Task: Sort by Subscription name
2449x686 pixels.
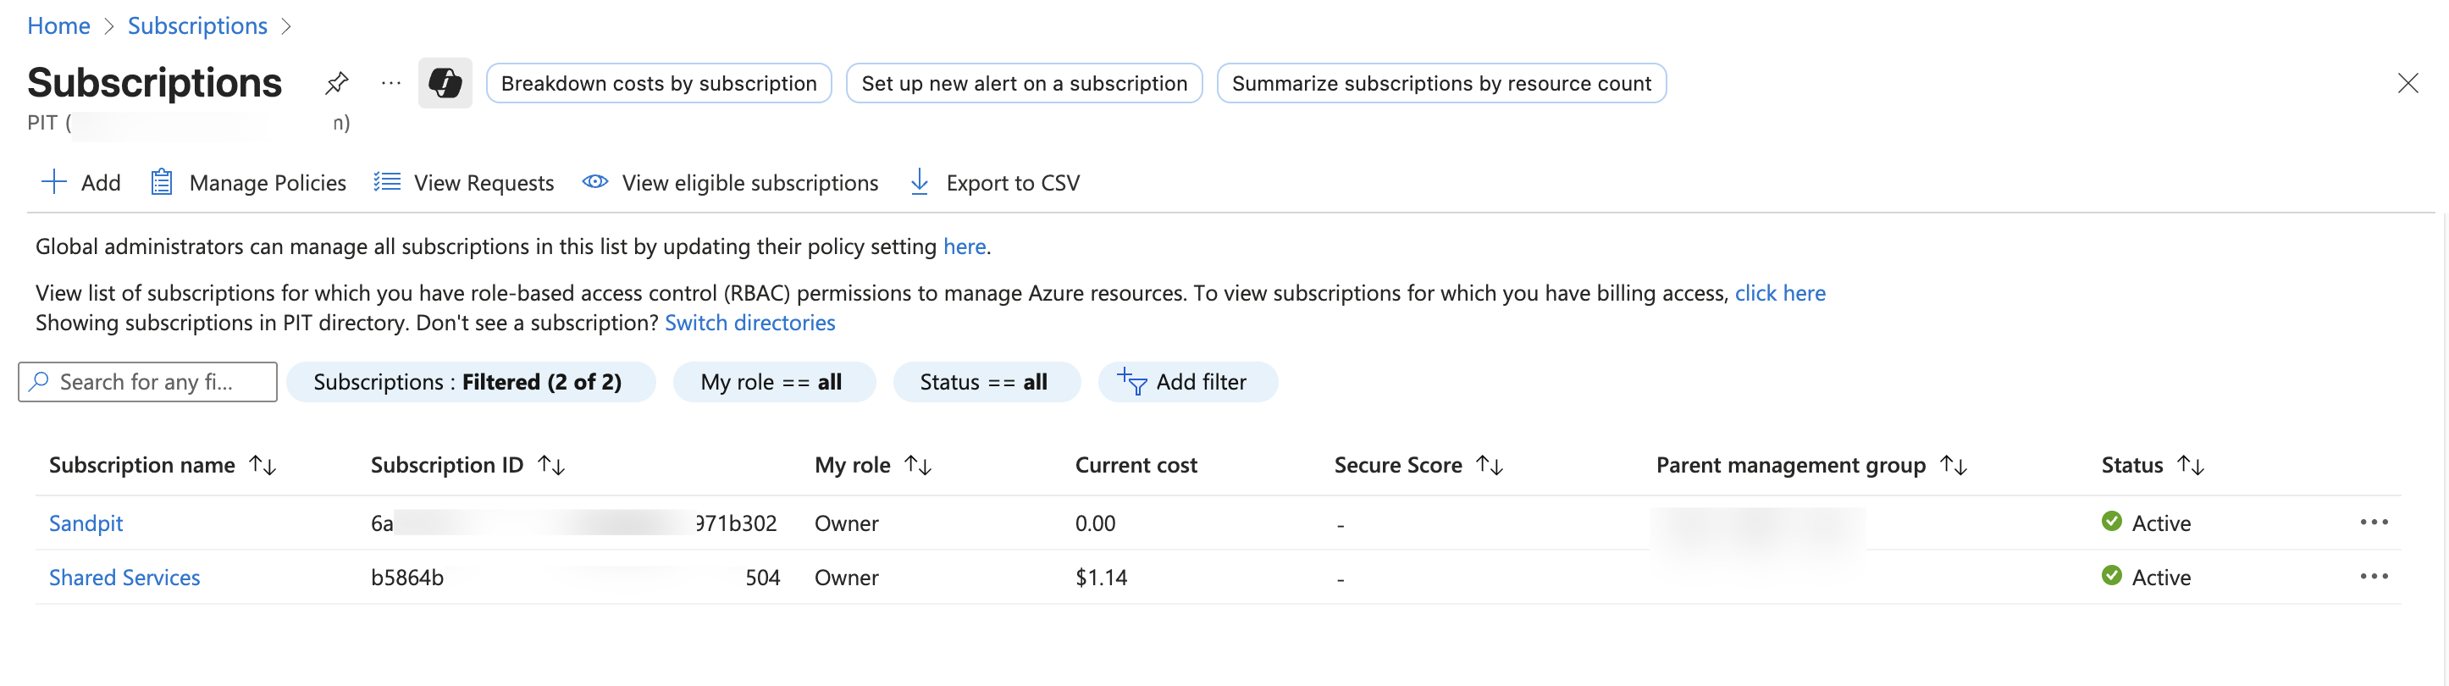Action: coord(263,465)
